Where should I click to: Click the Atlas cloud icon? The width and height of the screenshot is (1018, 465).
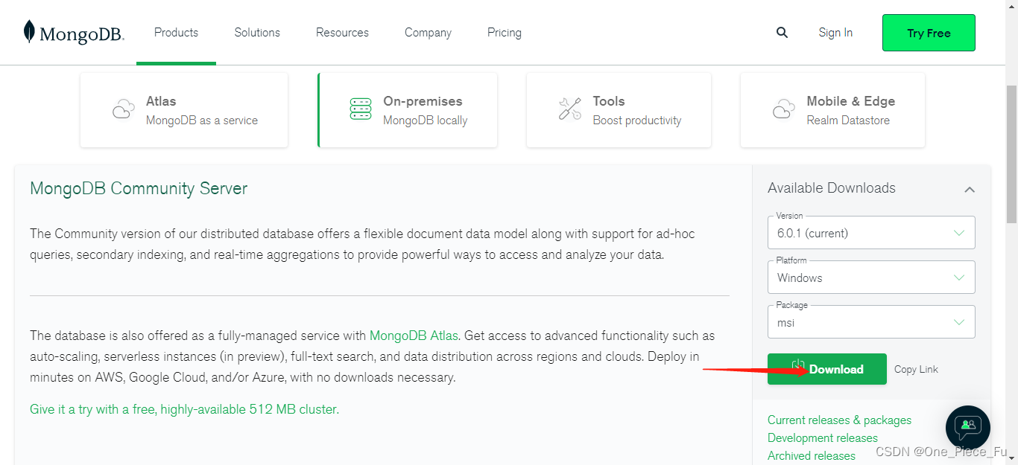[123, 109]
